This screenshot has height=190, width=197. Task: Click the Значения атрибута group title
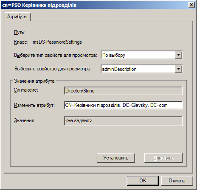(34, 81)
